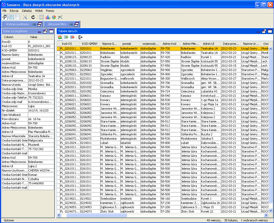
Task: Click the Karpacz cell in Nazwa-Gminy column
Action: [110, 96]
